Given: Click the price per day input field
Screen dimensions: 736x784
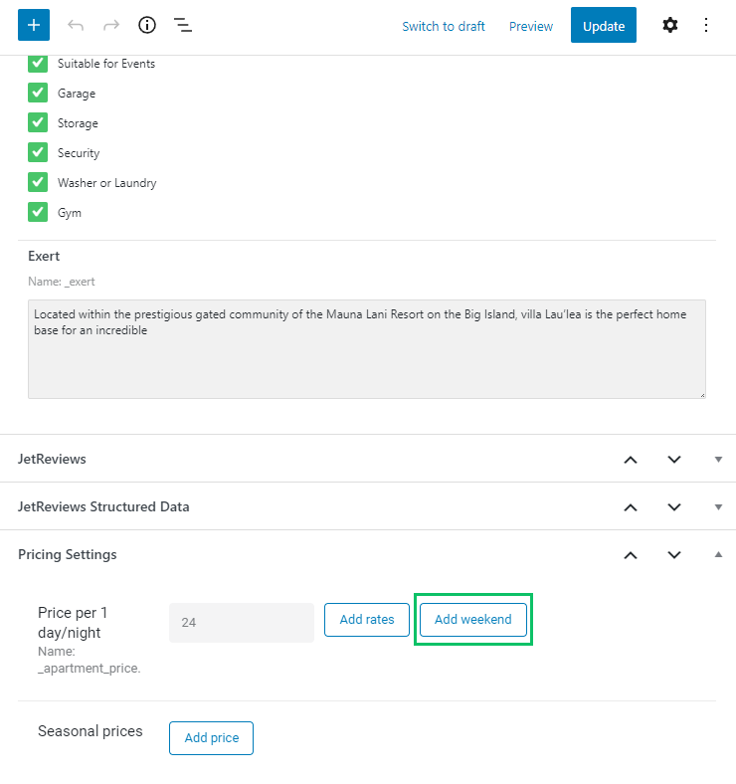Looking at the screenshot, I should [x=242, y=623].
